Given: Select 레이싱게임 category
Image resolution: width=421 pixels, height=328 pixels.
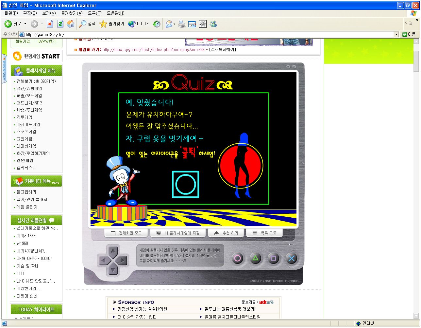Looking at the screenshot, I should pos(26,146).
